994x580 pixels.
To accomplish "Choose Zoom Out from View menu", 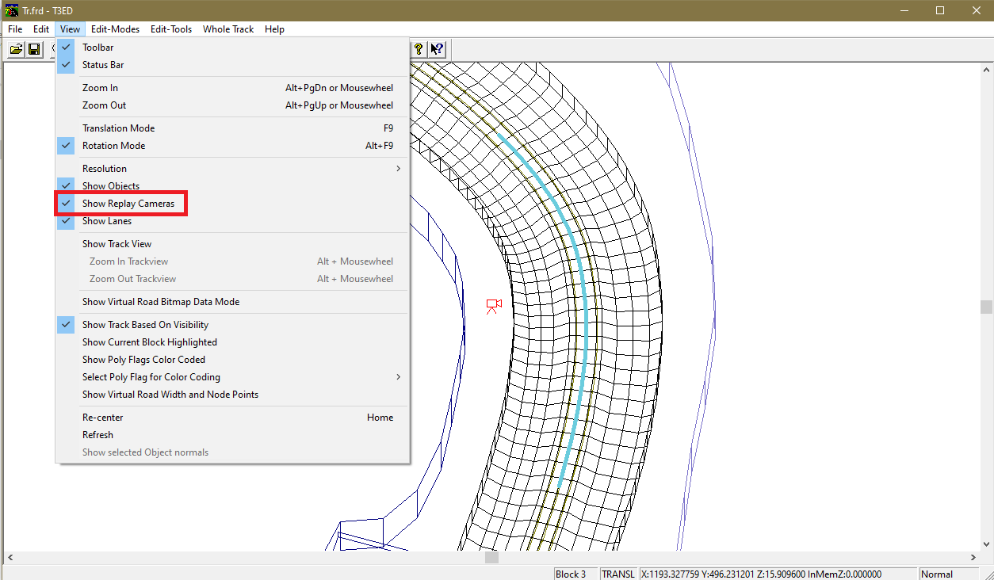I will (232, 105).
